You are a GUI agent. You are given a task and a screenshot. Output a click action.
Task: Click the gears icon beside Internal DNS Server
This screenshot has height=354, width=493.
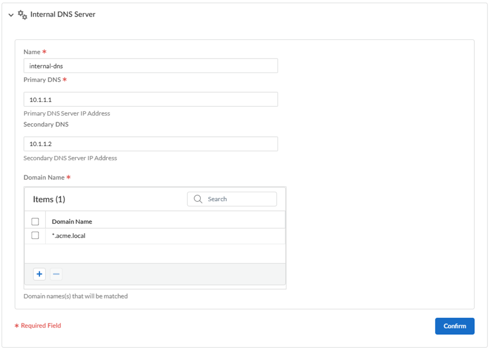point(22,15)
